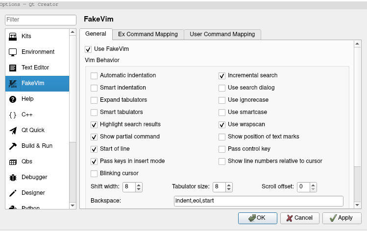367x231 pixels.
Task: Enable Use smartcase checkbox
Action: (222, 113)
